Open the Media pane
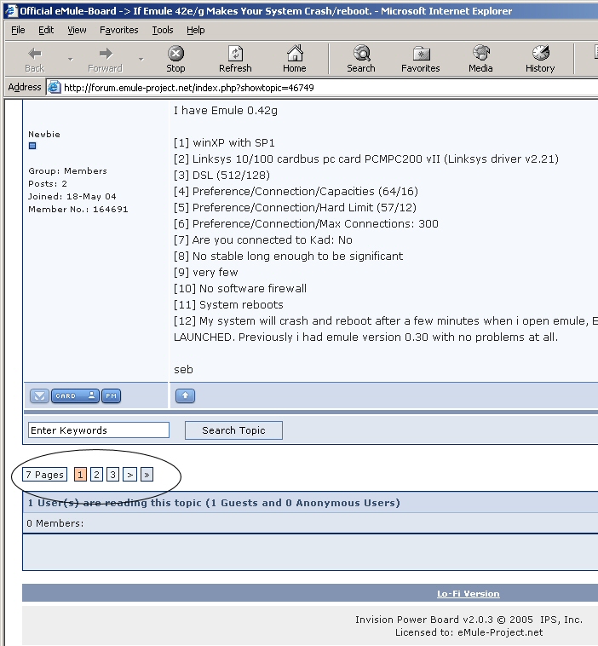598x646 pixels. pyautogui.click(x=480, y=60)
